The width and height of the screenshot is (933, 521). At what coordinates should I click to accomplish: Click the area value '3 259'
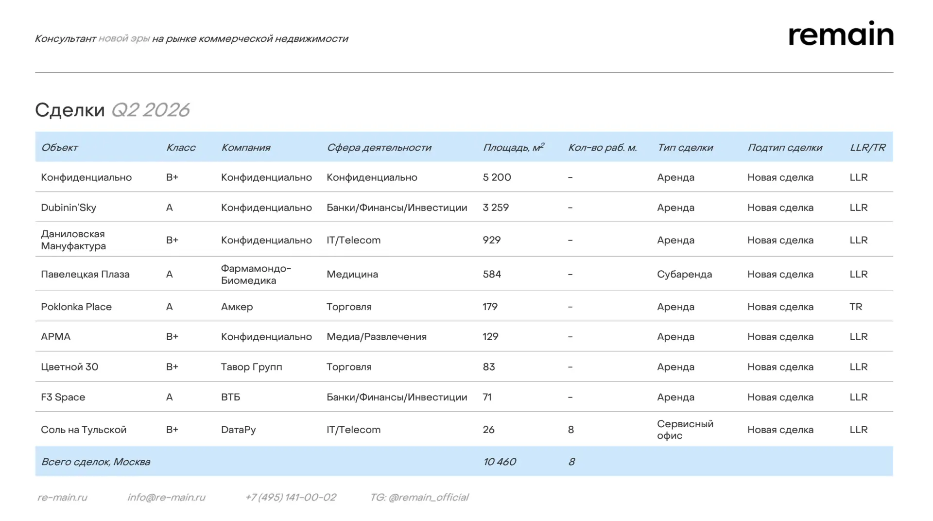(x=496, y=208)
